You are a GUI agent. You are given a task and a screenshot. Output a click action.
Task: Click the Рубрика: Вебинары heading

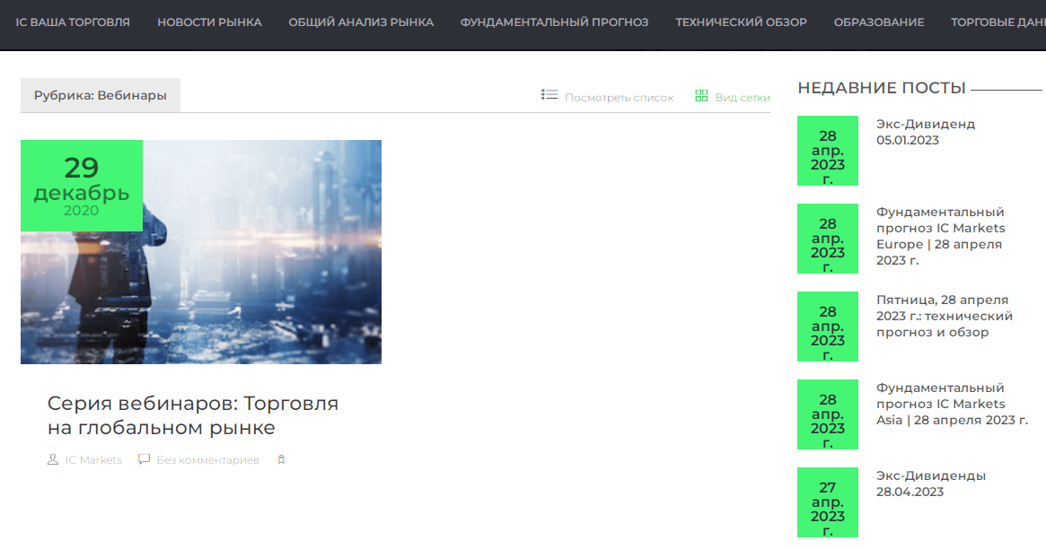(x=100, y=95)
